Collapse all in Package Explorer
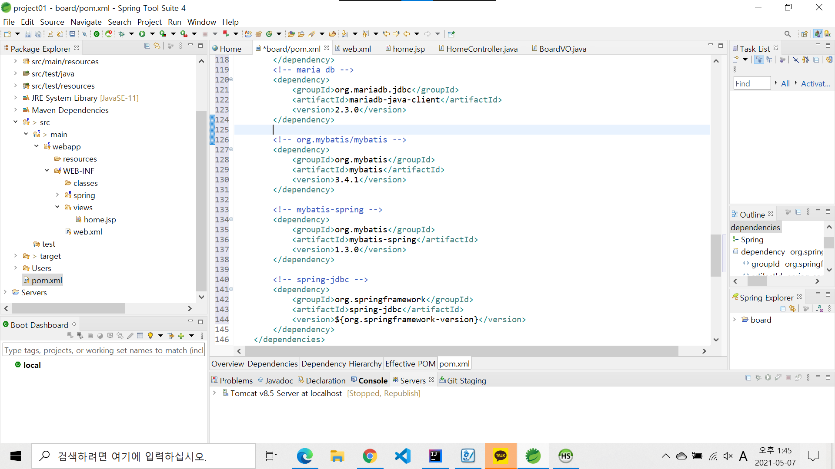The image size is (835, 469). (x=147, y=46)
